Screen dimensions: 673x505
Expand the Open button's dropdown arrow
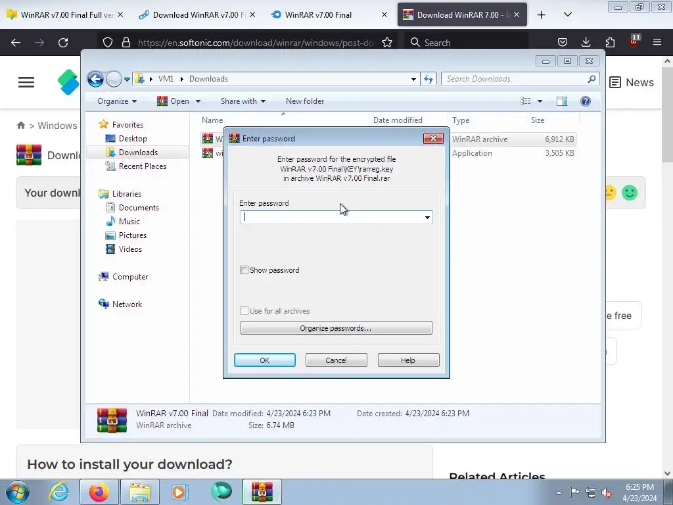pos(198,101)
